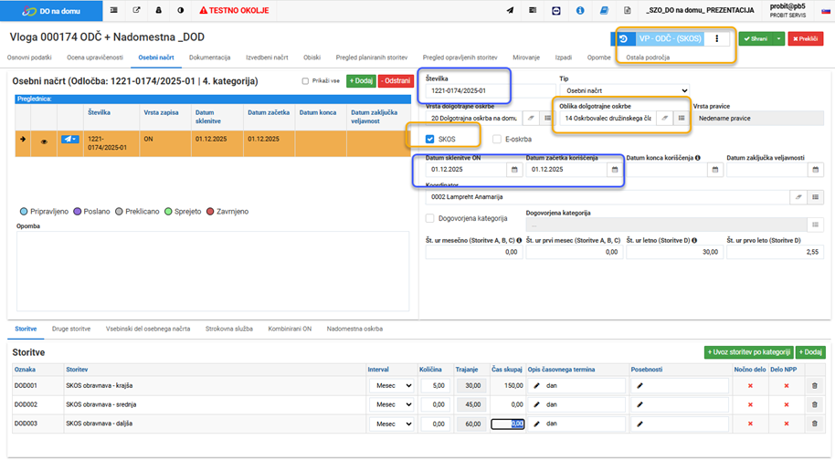Click the green Dodaj button above Preglednica
The image size is (835, 460).
point(361,81)
